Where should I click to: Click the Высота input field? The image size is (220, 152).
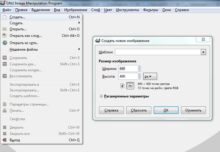point(128,76)
